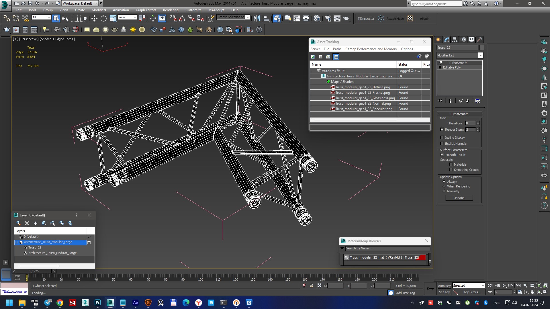Screen dimensions: 550x309
Task: Expand the Editable Poly stack entry
Action: [x=440, y=67]
